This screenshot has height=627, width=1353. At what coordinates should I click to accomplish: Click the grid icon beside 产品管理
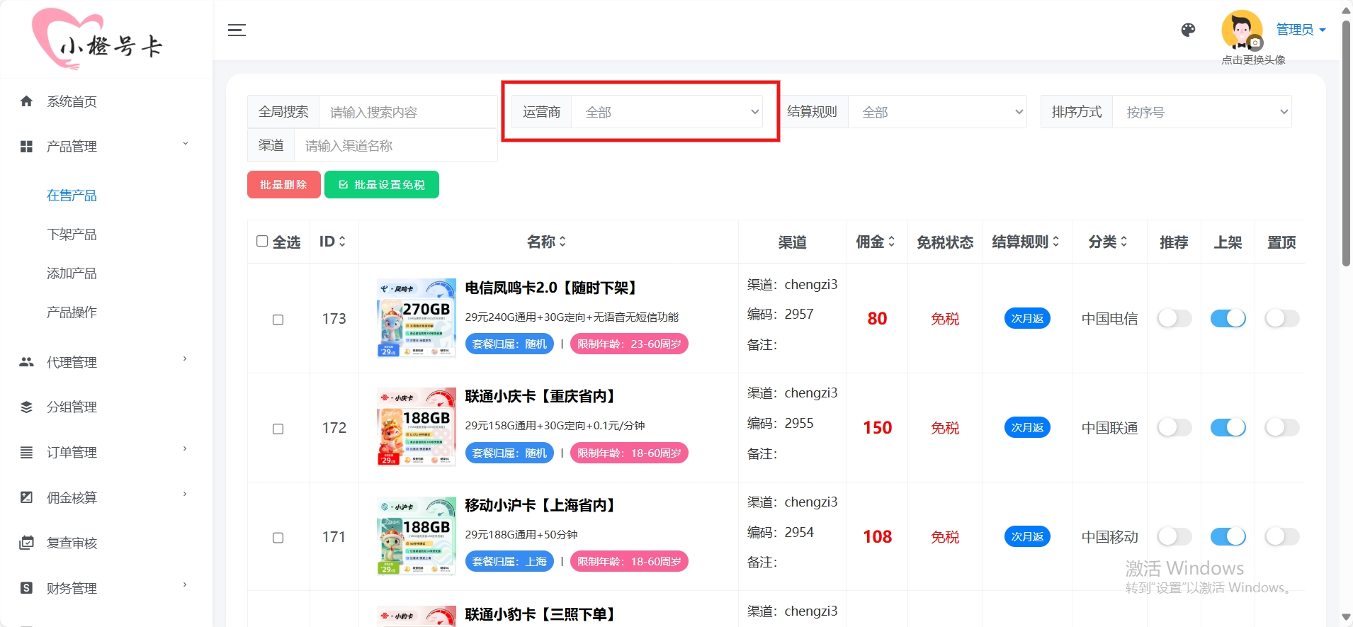[x=26, y=147]
